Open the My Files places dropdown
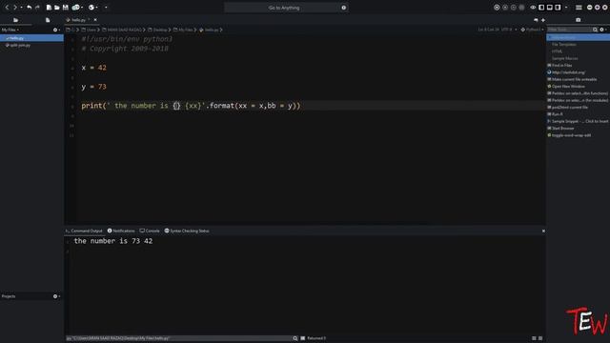Viewport: 610px width, 343px height. coord(10,30)
